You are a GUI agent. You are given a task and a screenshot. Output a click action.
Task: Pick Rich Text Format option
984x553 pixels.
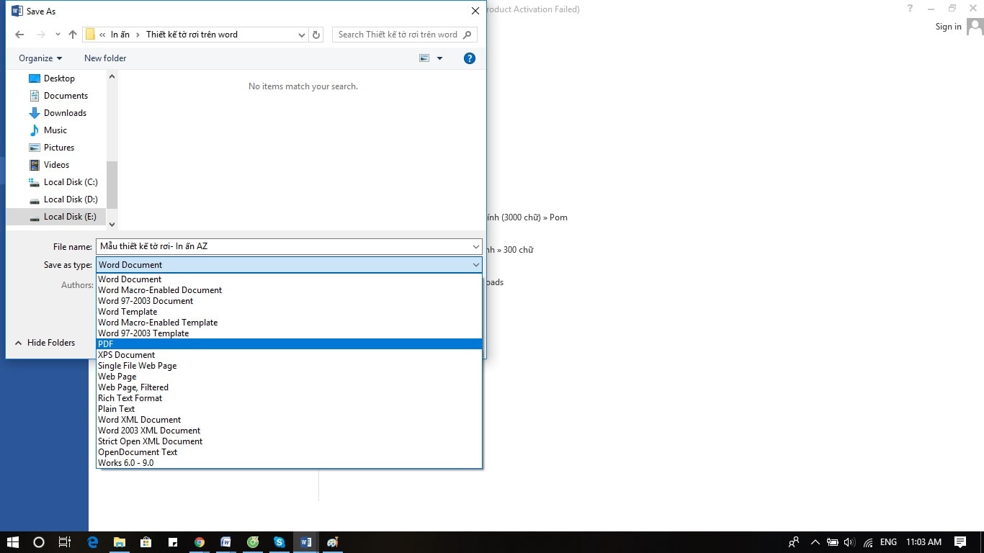tap(130, 398)
